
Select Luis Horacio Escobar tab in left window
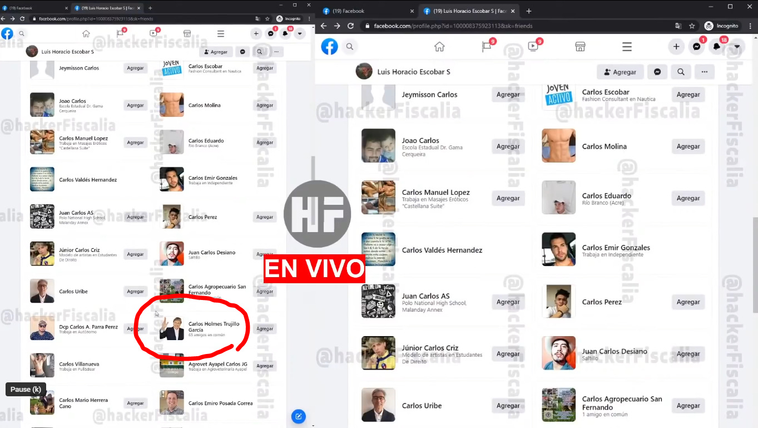pos(108,8)
